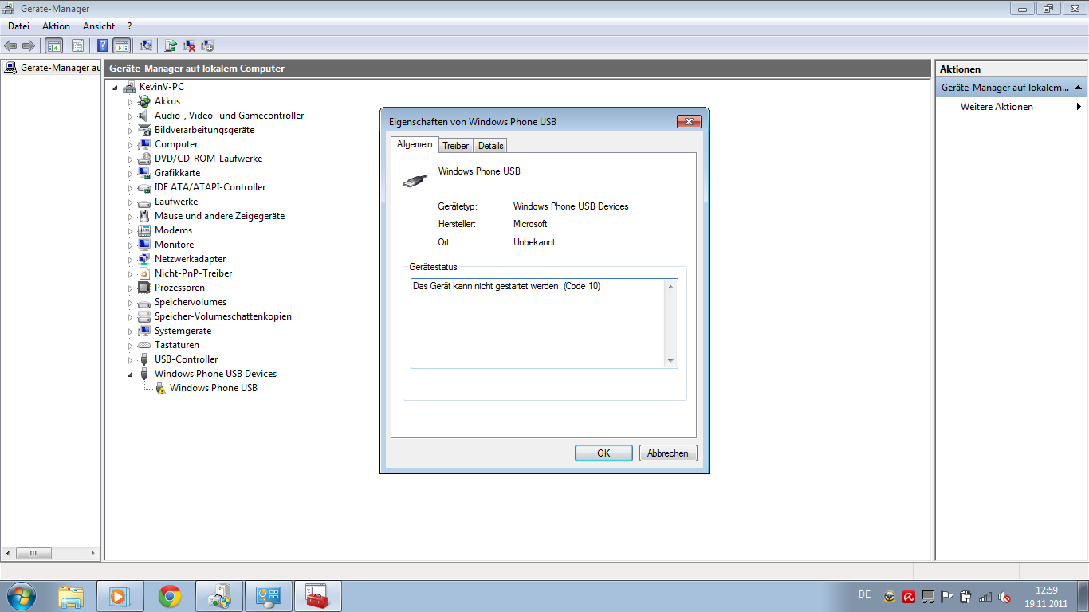Click the update driver software toolbar icon

click(x=171, y=45)
